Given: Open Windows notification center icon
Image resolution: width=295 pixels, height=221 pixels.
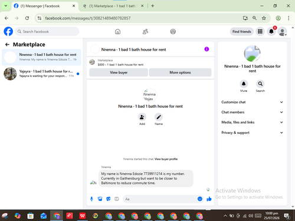Looking at the screenshot, I should (x=287, y=216).
